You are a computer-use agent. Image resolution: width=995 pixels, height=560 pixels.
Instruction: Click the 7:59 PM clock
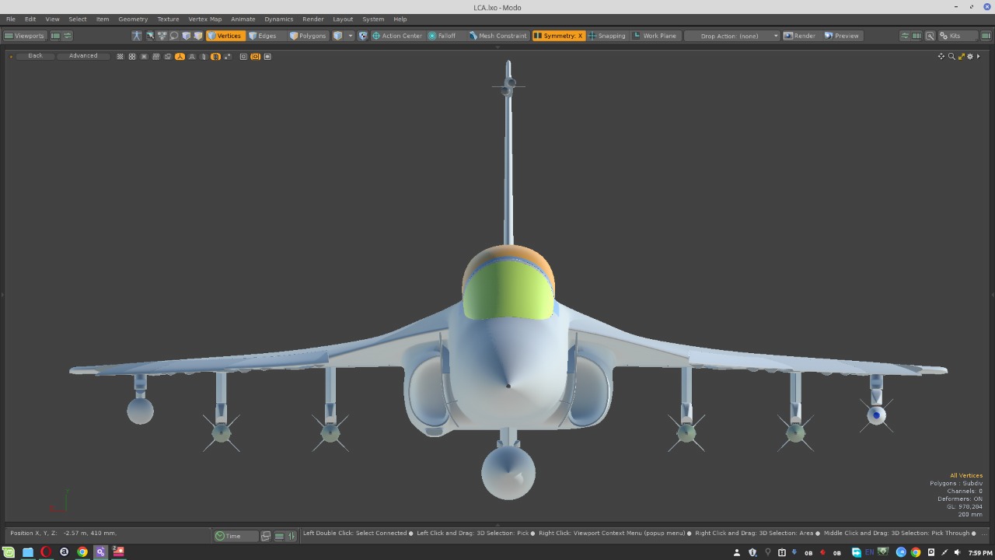pos(980,553)
